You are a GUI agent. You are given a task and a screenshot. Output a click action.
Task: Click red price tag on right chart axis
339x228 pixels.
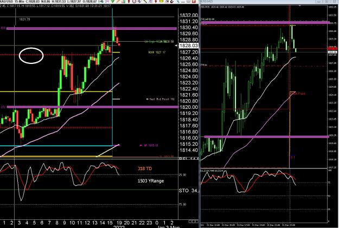click(x=332, y=48)
